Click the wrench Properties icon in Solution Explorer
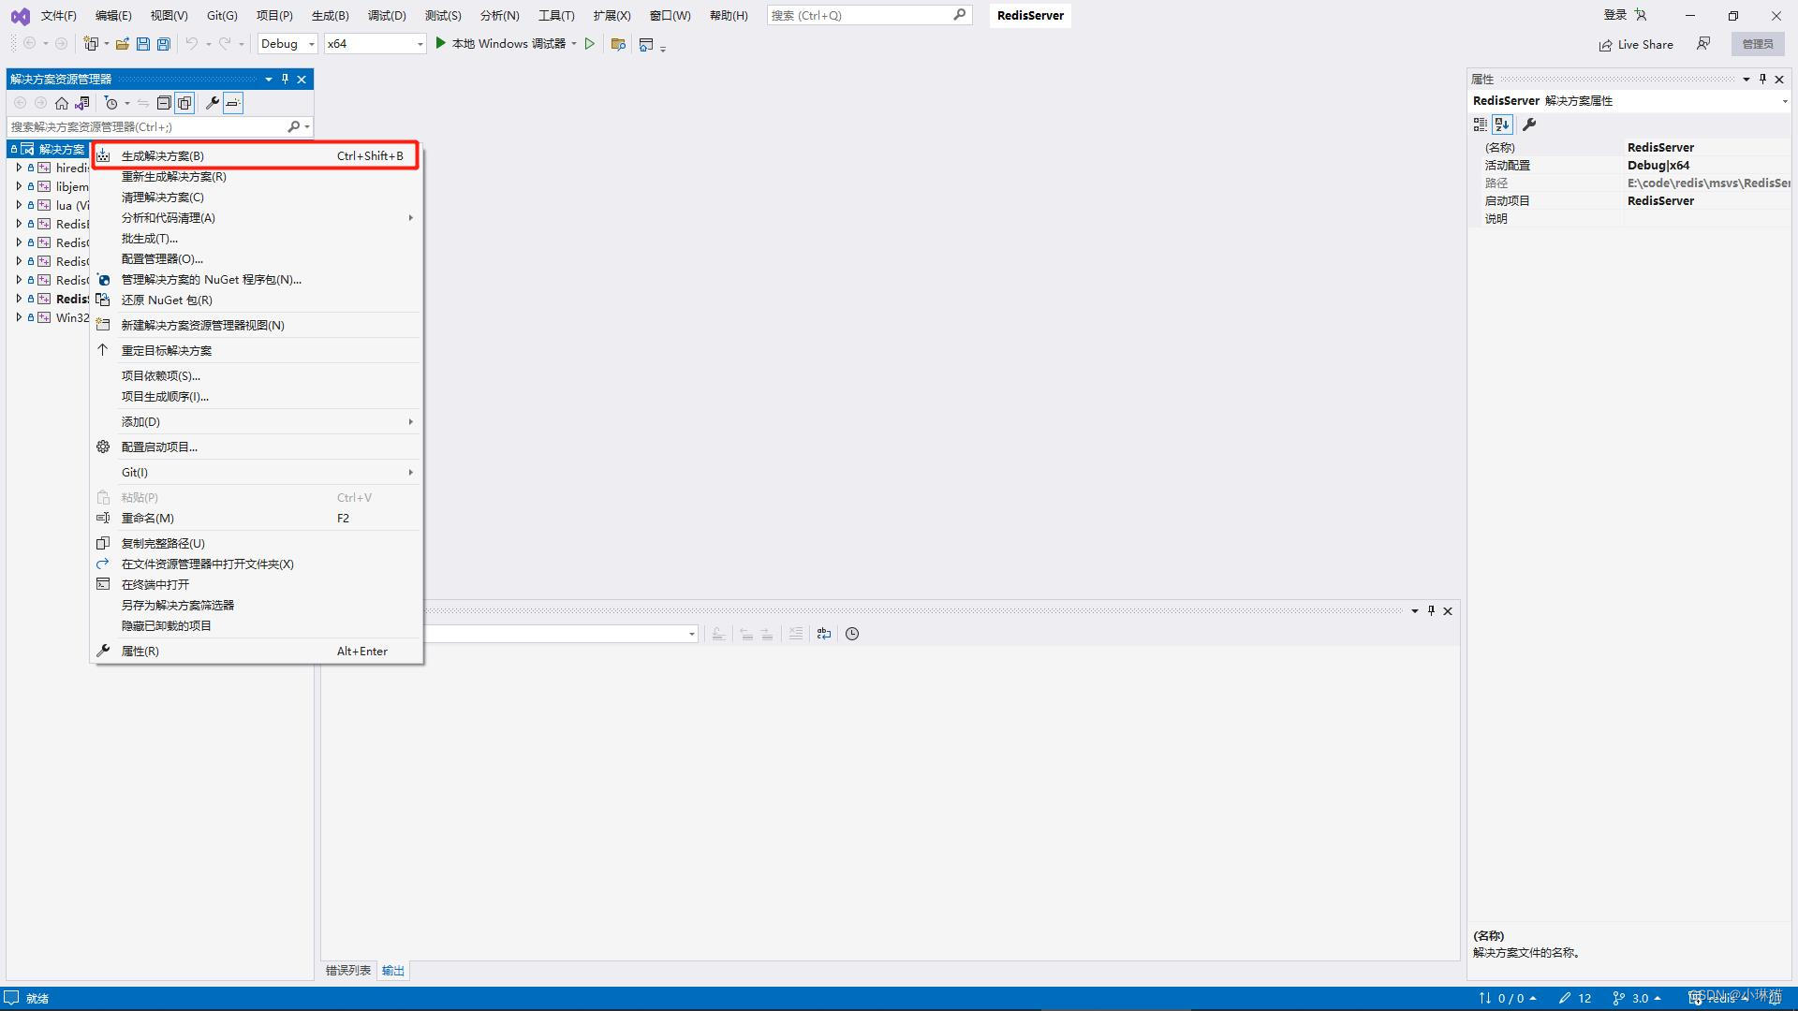This screenshot has height=1011, width=1798. (213, 103)
